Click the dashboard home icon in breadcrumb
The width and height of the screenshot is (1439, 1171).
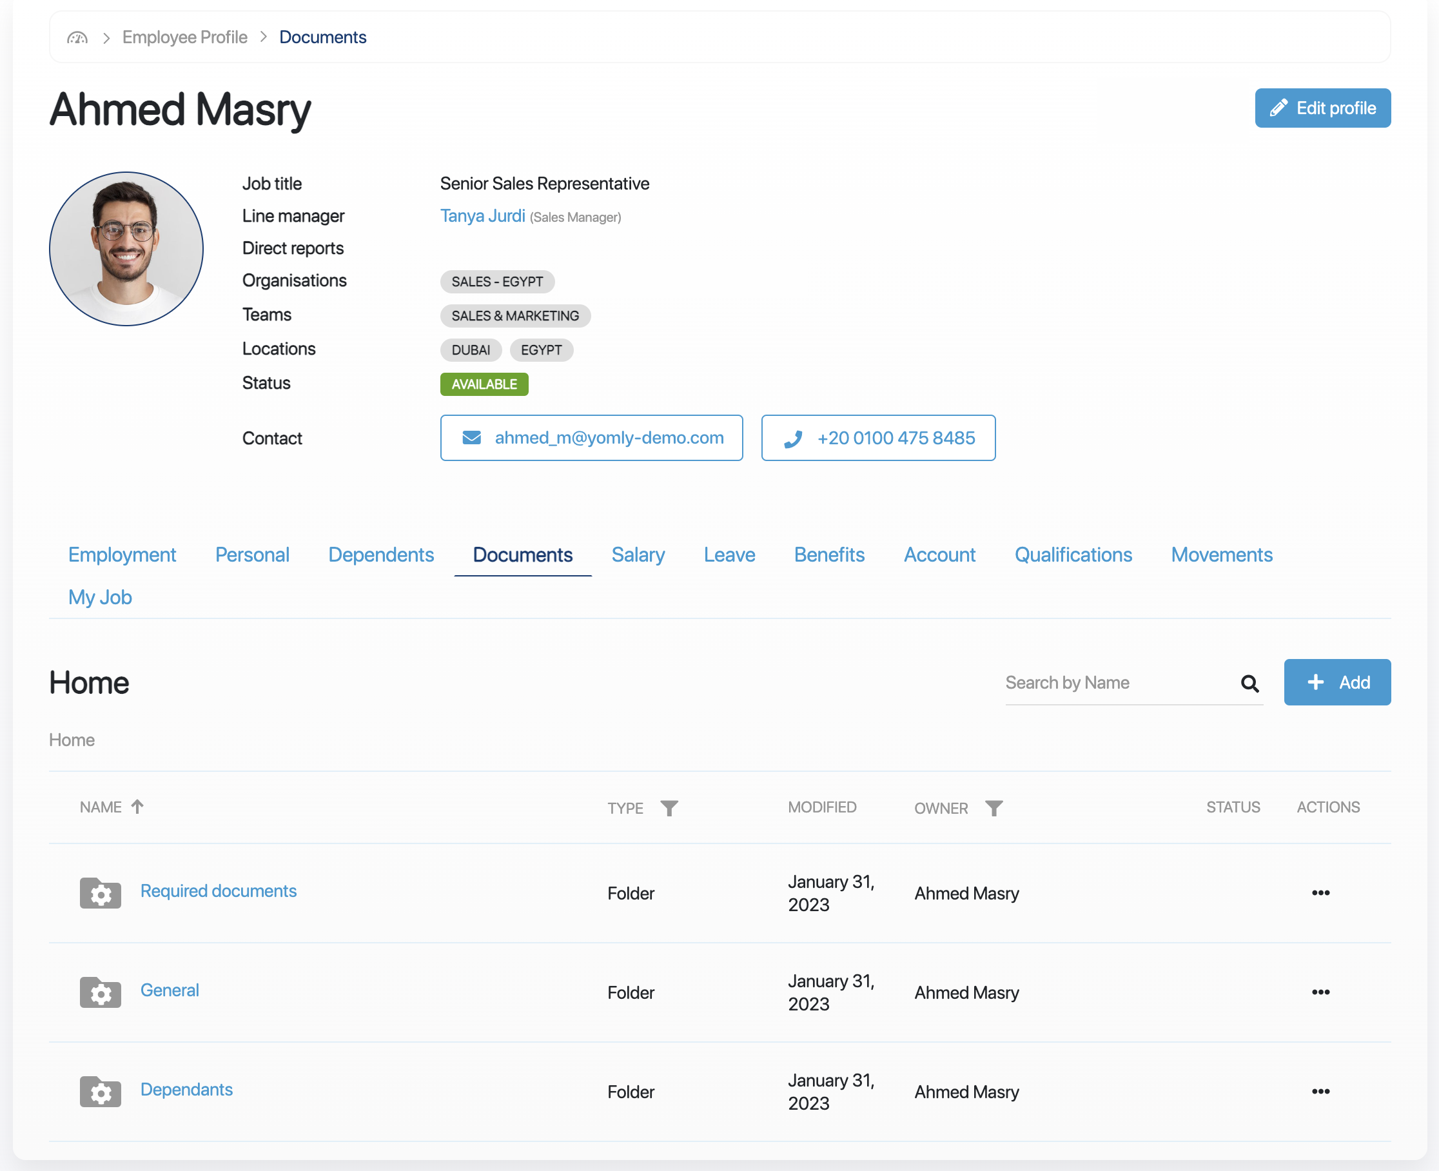pos(77,38)
